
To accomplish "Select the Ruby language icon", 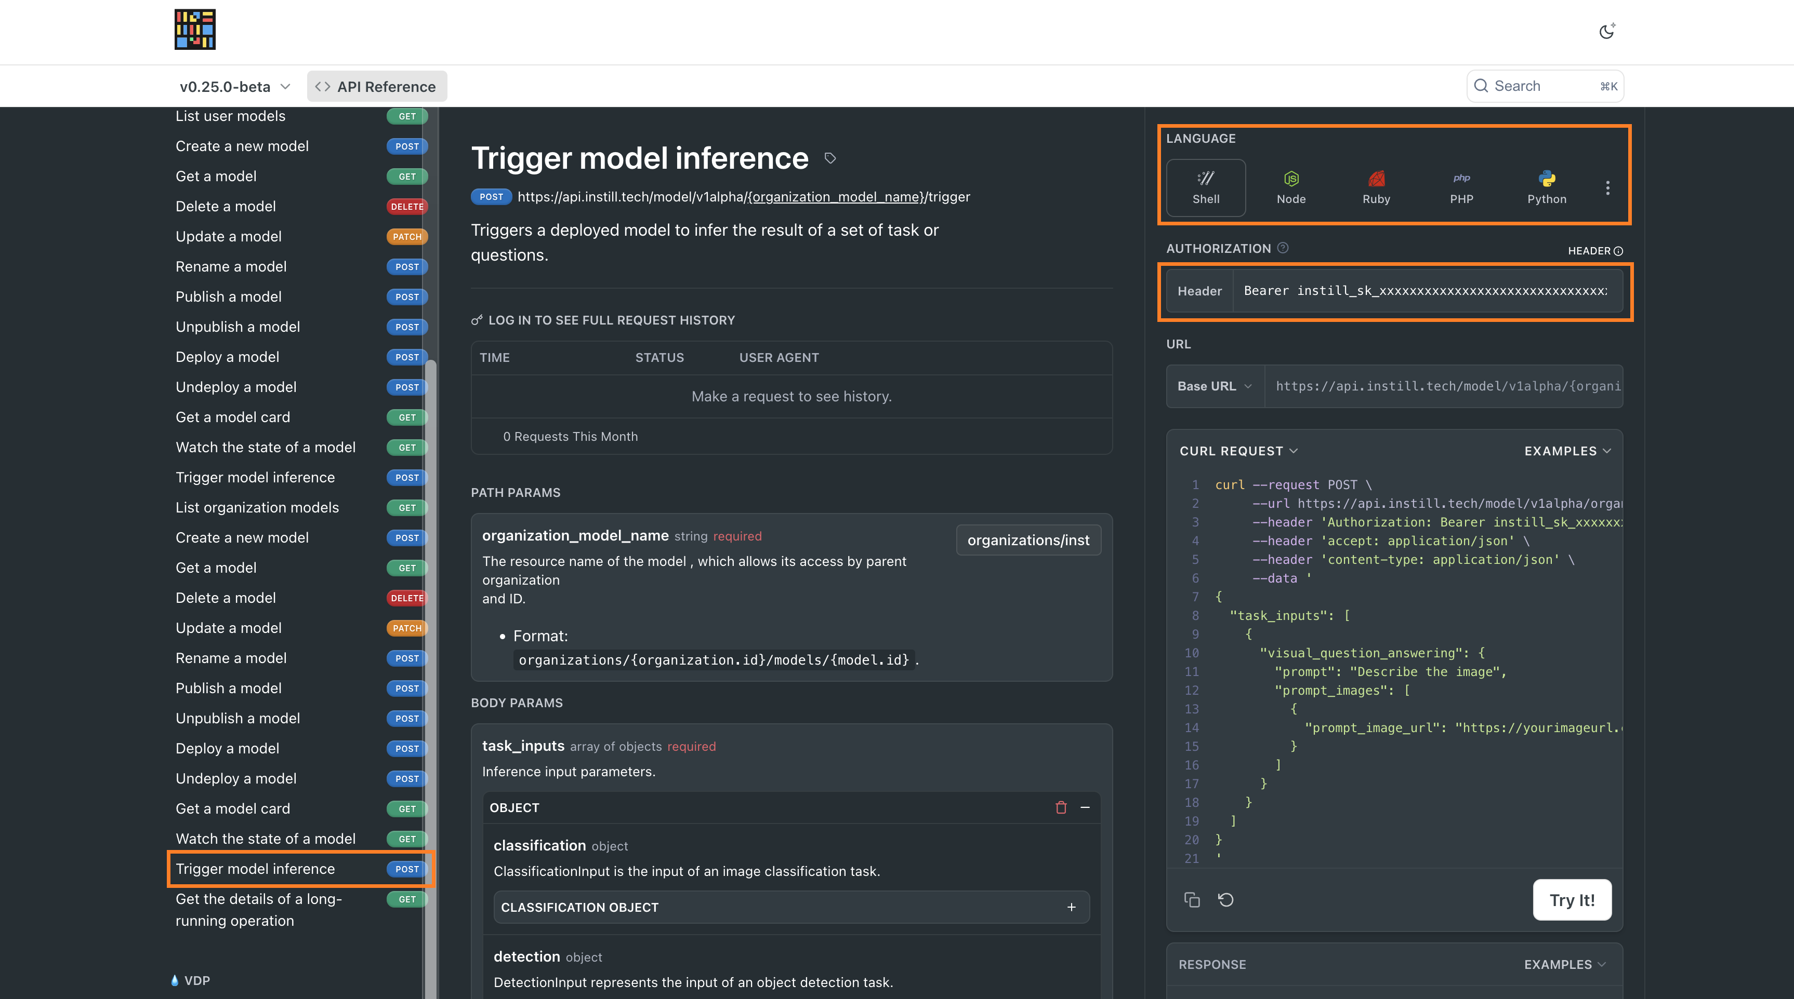I will click(1376, 187).
